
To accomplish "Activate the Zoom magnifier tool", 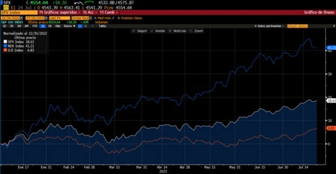I will coord(196,31).
